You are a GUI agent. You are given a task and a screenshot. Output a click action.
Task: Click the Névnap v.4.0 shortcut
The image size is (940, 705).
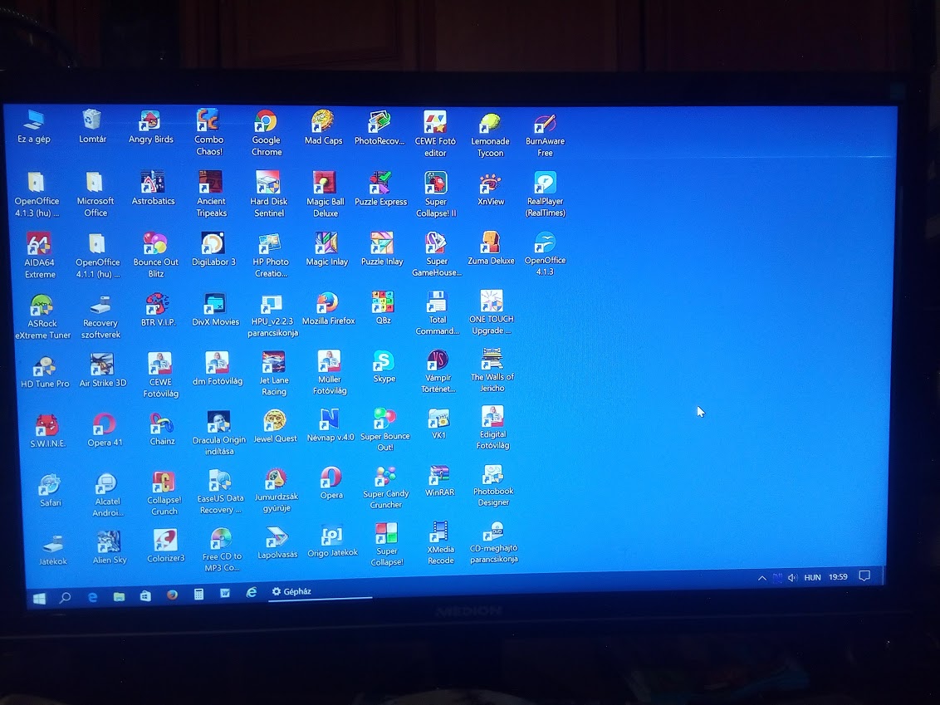coord(330,425)
